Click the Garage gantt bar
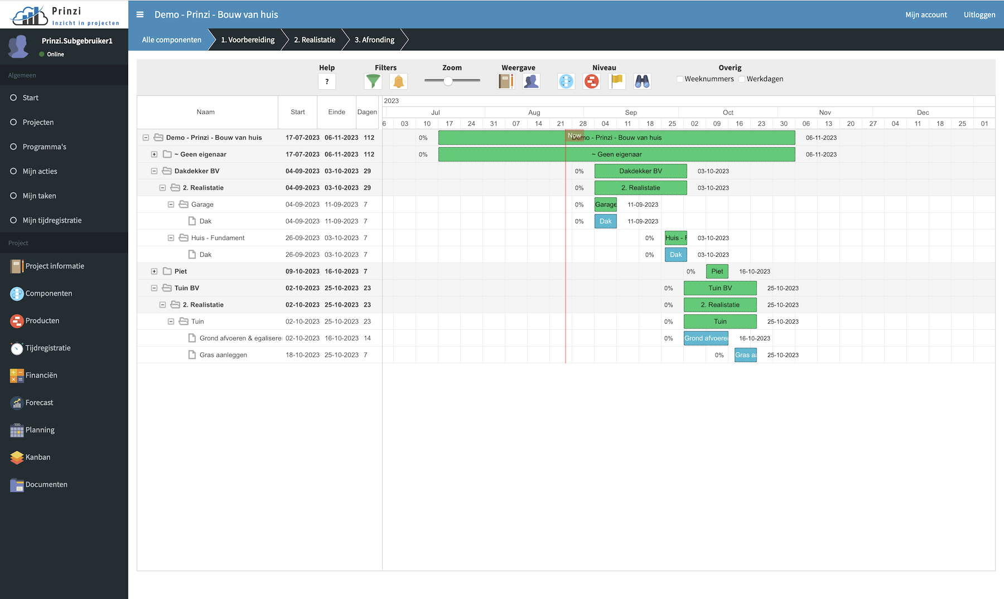Image resolution: width=1004 pixels, height=599 pixels. [606, 204]
